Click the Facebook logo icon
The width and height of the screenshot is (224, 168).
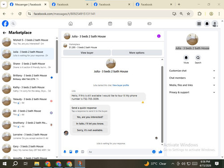[5, 24]
